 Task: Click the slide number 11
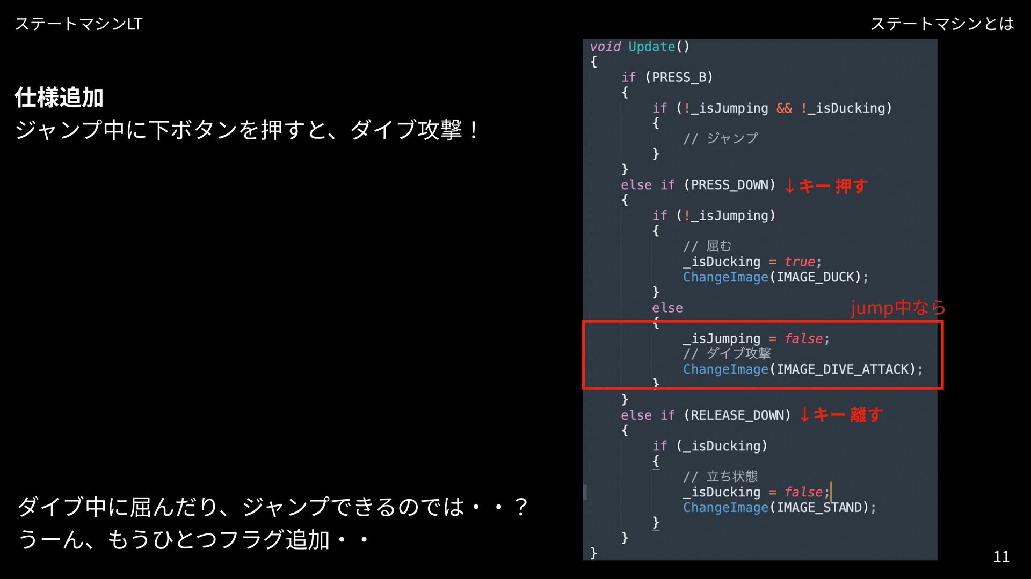coord(1001,556)
